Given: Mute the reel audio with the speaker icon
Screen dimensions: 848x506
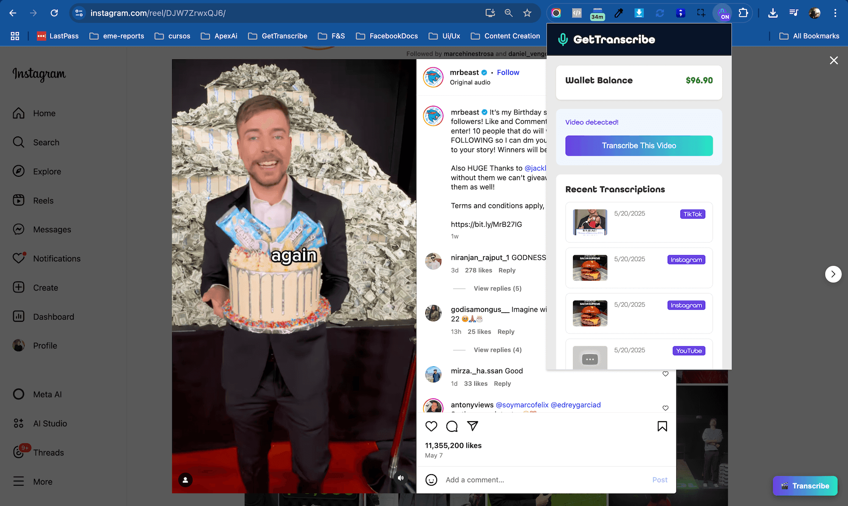Looking at the screenshot, I should click(400, 477).
